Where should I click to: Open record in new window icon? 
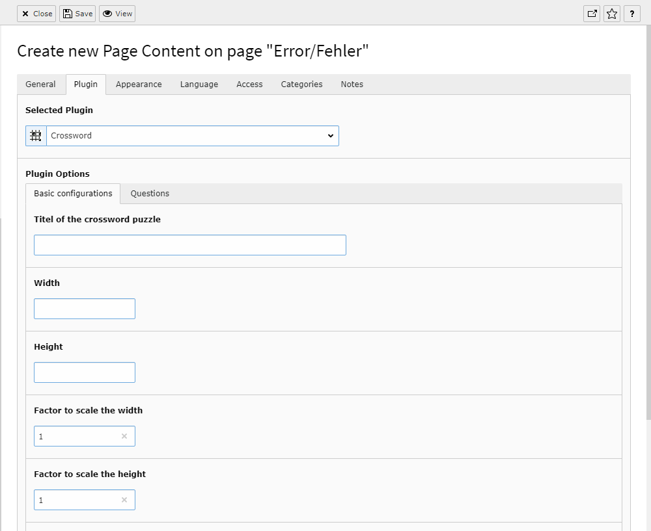[x=592, y=14]
